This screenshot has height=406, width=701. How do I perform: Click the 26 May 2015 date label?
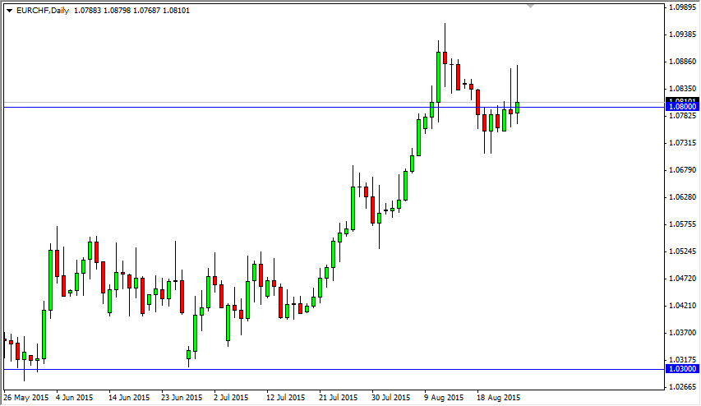(x=26, y=397)
